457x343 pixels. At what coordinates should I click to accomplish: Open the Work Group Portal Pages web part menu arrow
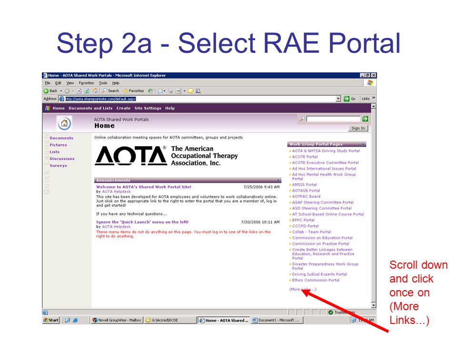pos(363,144)
